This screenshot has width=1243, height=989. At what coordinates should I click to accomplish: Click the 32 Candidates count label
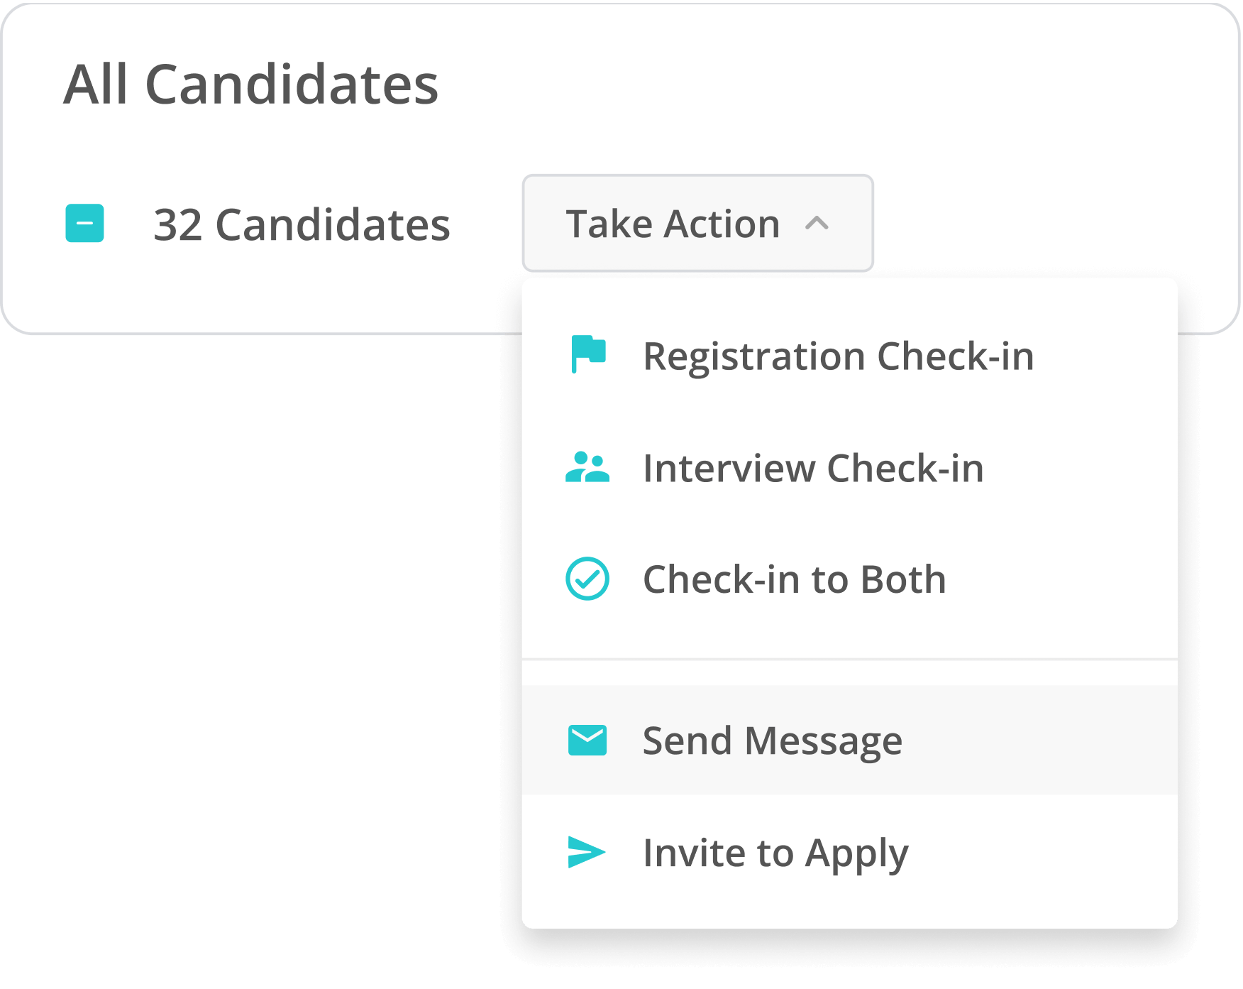302,224
